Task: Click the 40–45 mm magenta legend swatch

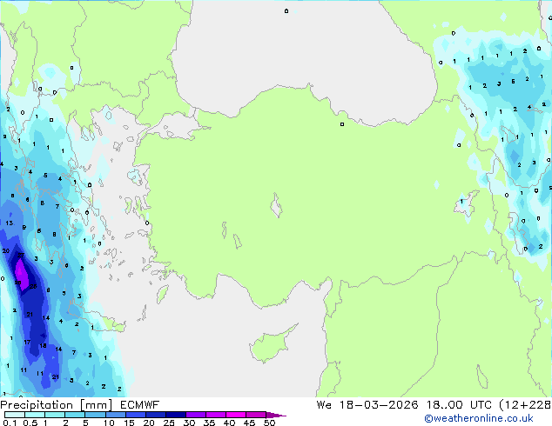Action: [x=236, y=415]
